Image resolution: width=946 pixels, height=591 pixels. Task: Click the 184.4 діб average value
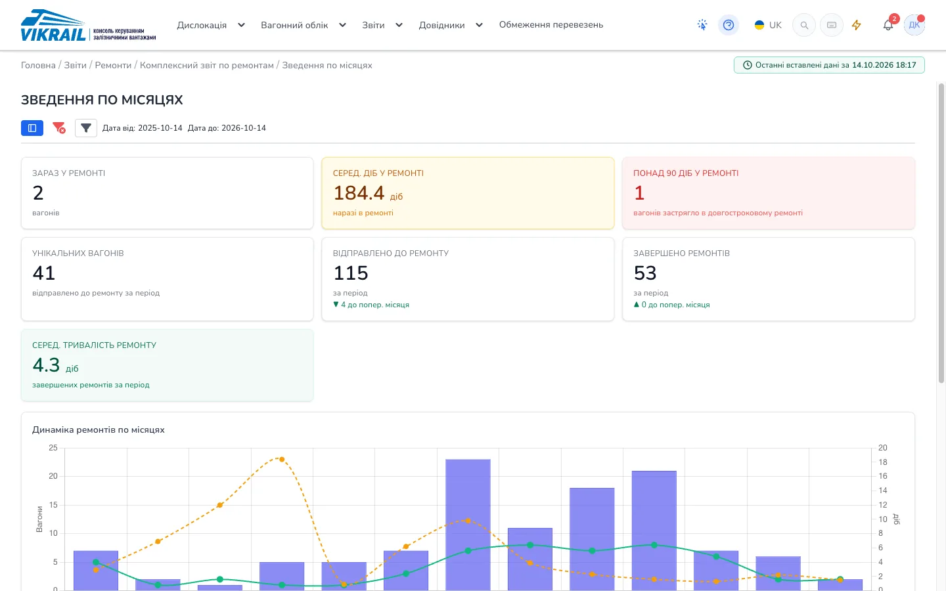tap(368, 193)
